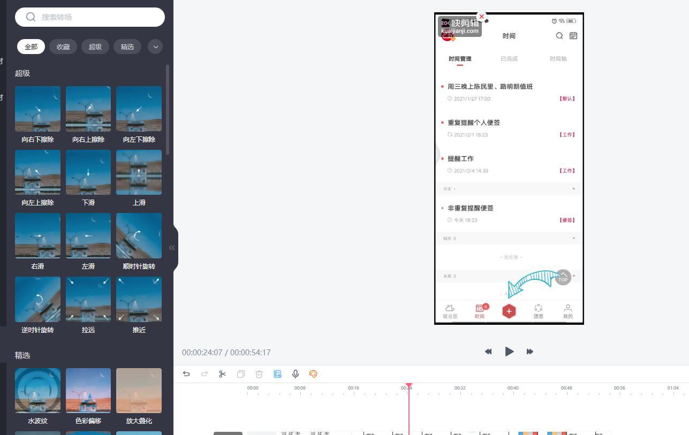This screenshot has height=435, width=689.
Task: Expand more transition category filters
Action: click(155, 47)
